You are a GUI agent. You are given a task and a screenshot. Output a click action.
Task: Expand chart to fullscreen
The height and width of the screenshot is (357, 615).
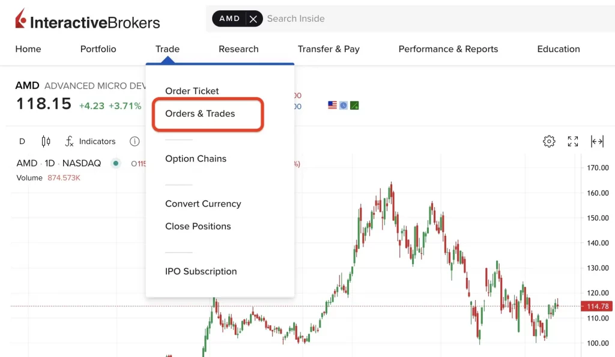click(x=573, y=142)
